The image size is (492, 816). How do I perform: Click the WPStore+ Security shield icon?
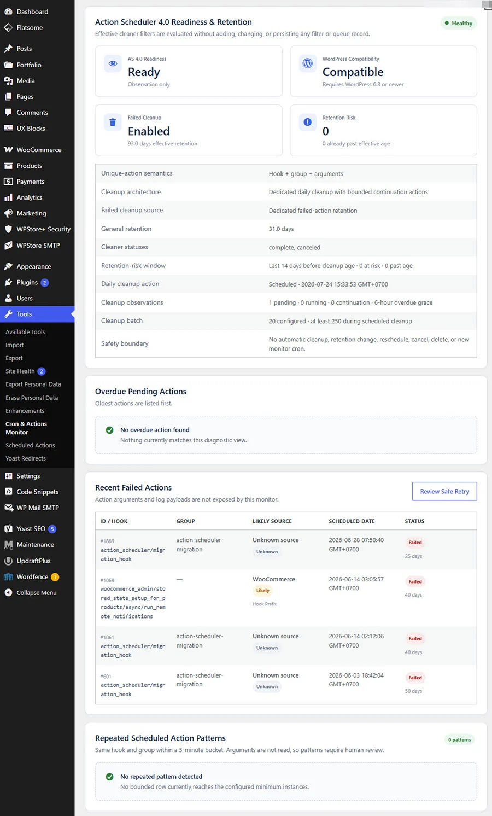click(8, 229)
